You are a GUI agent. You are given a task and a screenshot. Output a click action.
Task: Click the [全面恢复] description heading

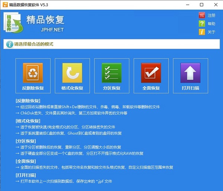pyautogui.click(x=26, y=161)
